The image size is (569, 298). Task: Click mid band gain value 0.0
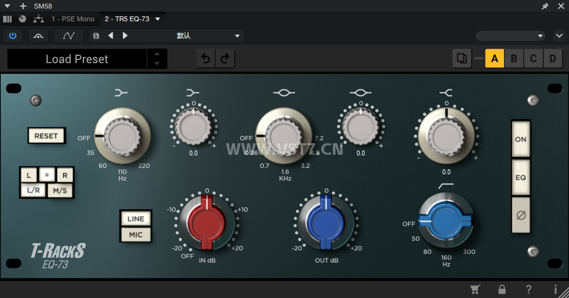361,153
